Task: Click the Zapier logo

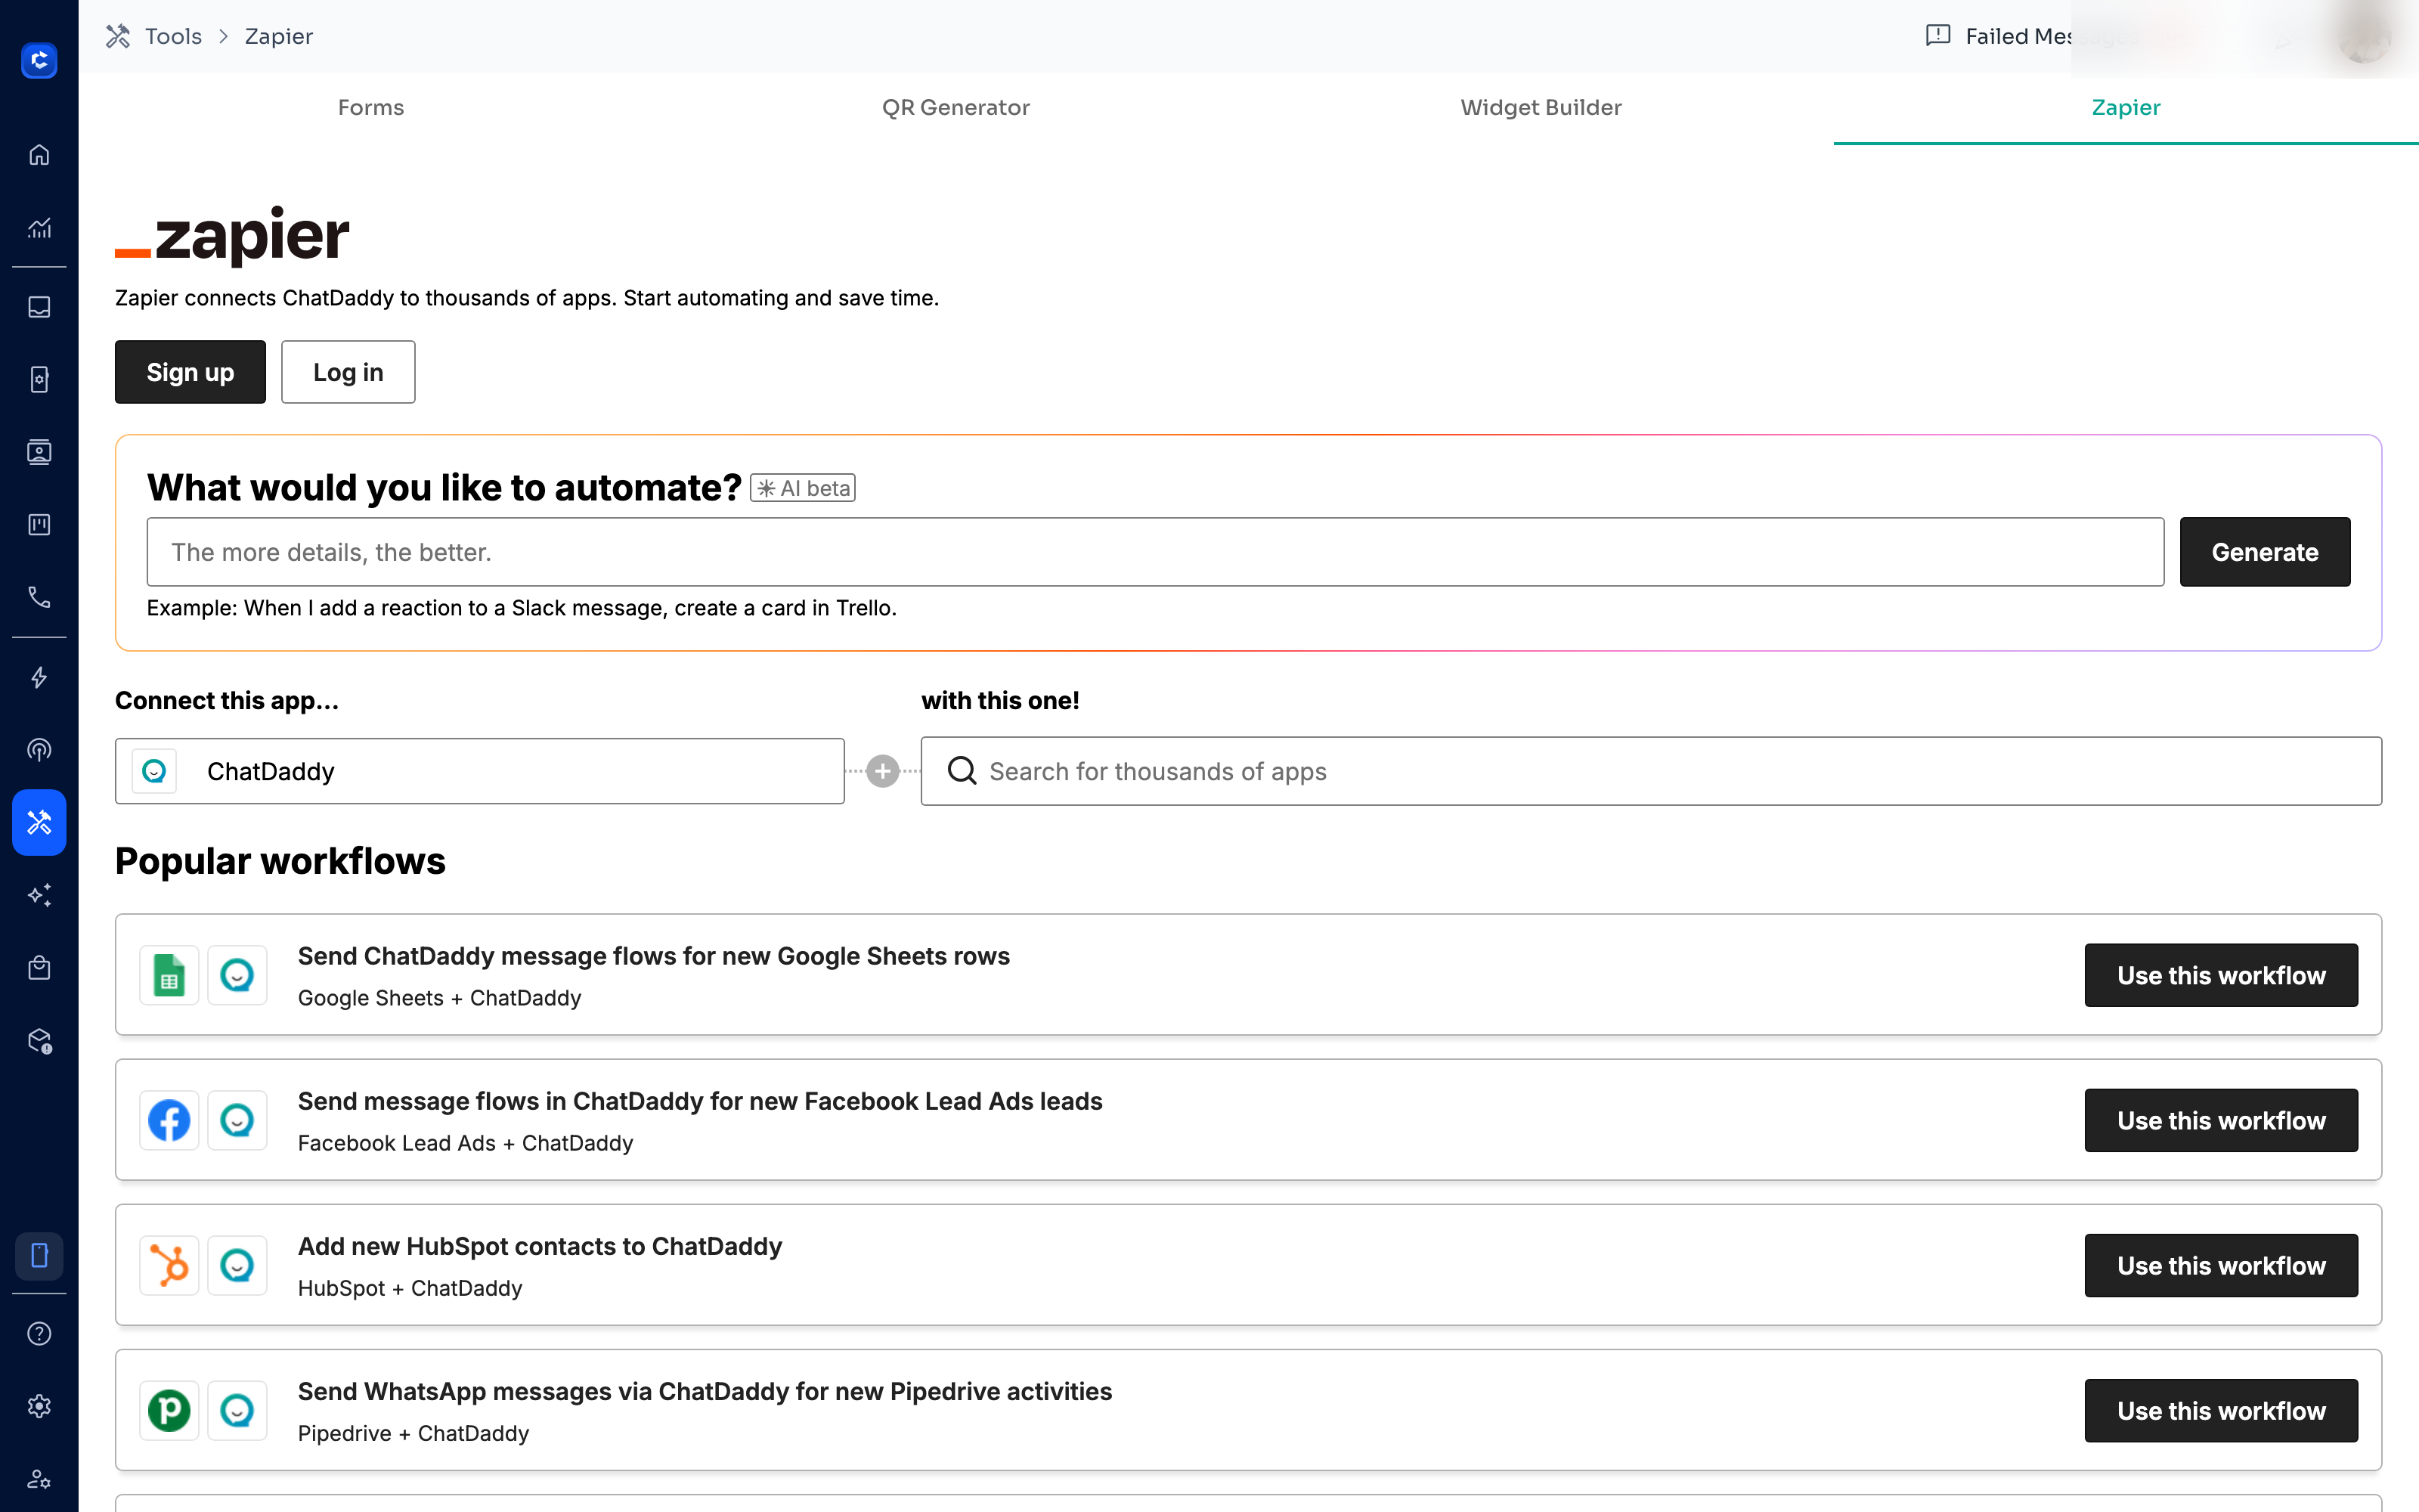Action: [232, 236]
